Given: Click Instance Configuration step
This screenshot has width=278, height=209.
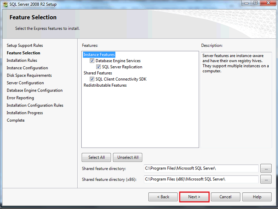Looking at the screenshot, I should [27, 68].
